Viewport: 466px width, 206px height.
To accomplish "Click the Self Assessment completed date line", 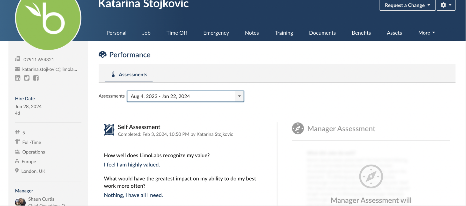I will 175,134.
